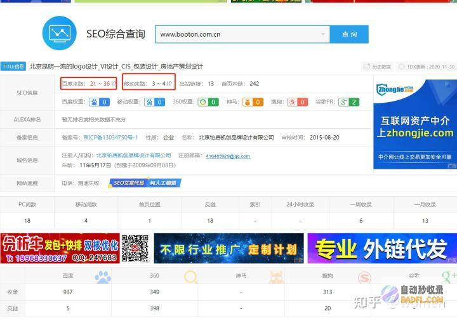Click company name 北京铂唐凯创品牌设计有限公司 in 备案信息
Viewport: 457px width, 321px height.
(236, 138)
